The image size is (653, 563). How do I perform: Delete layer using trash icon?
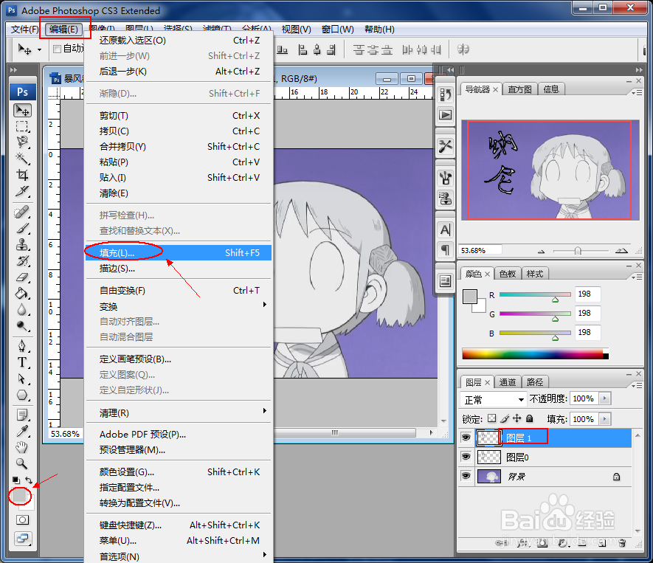coord(622,544)
